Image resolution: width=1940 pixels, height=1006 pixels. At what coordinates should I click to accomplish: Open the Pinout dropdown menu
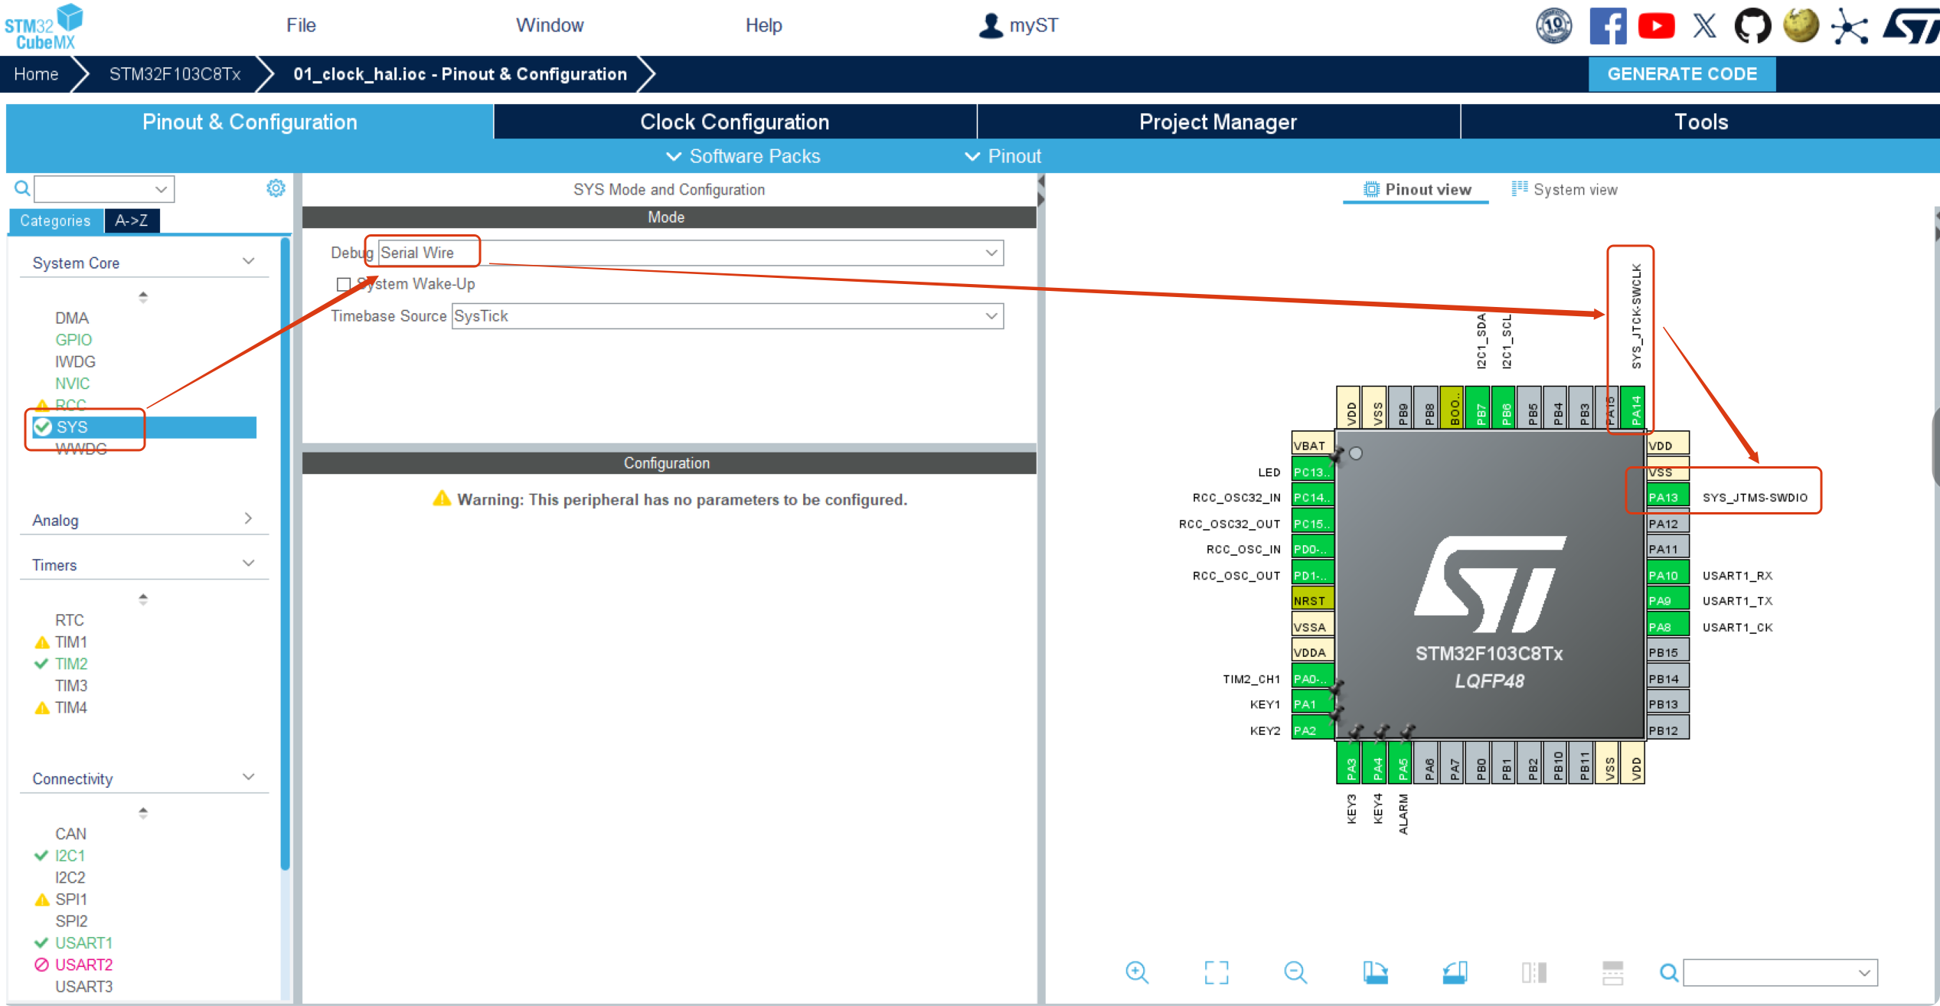click(x=1004, y=156)
